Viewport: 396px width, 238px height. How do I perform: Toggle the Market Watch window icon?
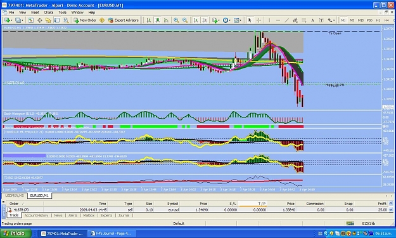click(x=31, y=20)
